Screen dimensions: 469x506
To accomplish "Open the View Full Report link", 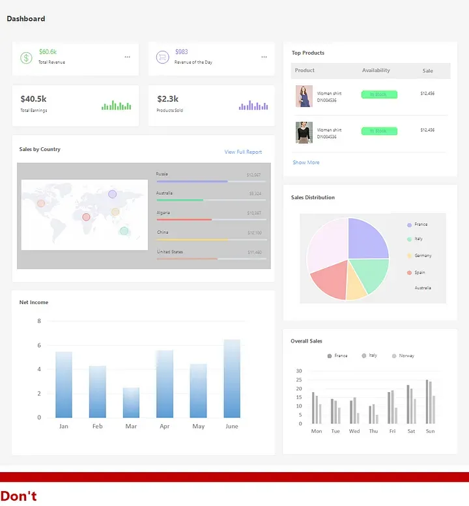I will (x=243, y=152).
